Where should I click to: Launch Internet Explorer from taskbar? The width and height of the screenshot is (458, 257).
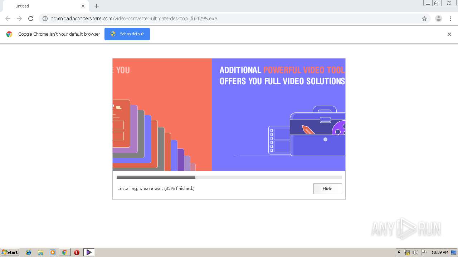tap(29, 252)
